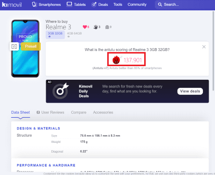
Task: Click the smartphone icon in navbar
Action: (x=34, y=4)
